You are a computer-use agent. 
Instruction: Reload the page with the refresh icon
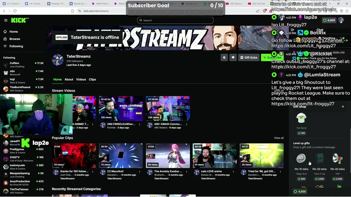pos(15,11)
